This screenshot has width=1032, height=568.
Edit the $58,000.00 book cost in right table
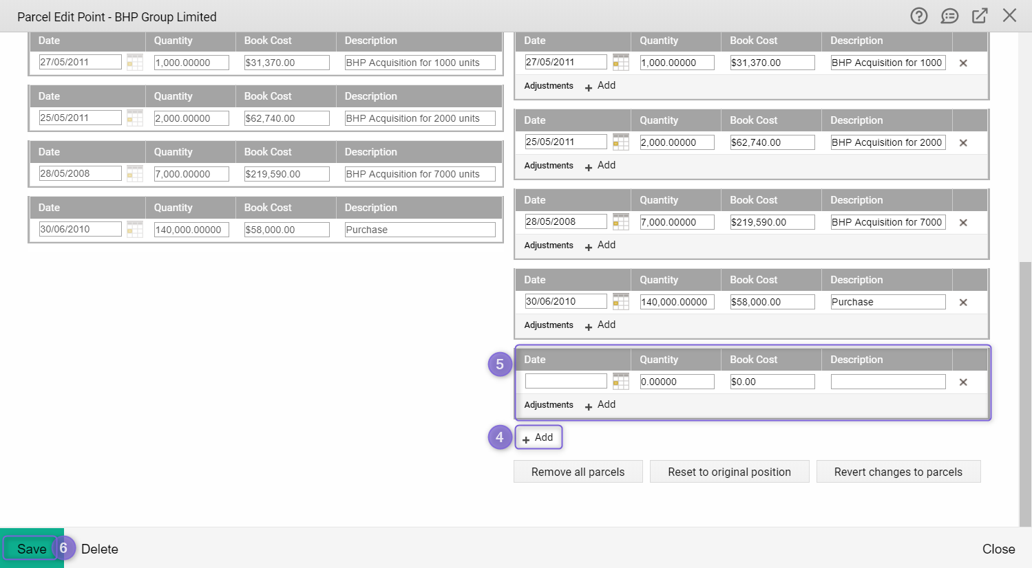(772, 302)
